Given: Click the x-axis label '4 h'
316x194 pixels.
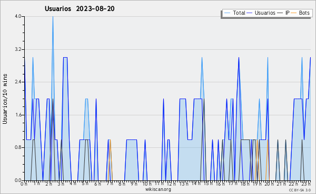Looking at the screenshot, I should point(73,184).
